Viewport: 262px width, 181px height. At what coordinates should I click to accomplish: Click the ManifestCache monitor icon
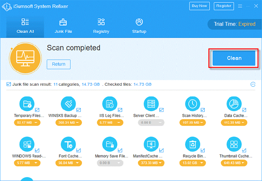151,144
